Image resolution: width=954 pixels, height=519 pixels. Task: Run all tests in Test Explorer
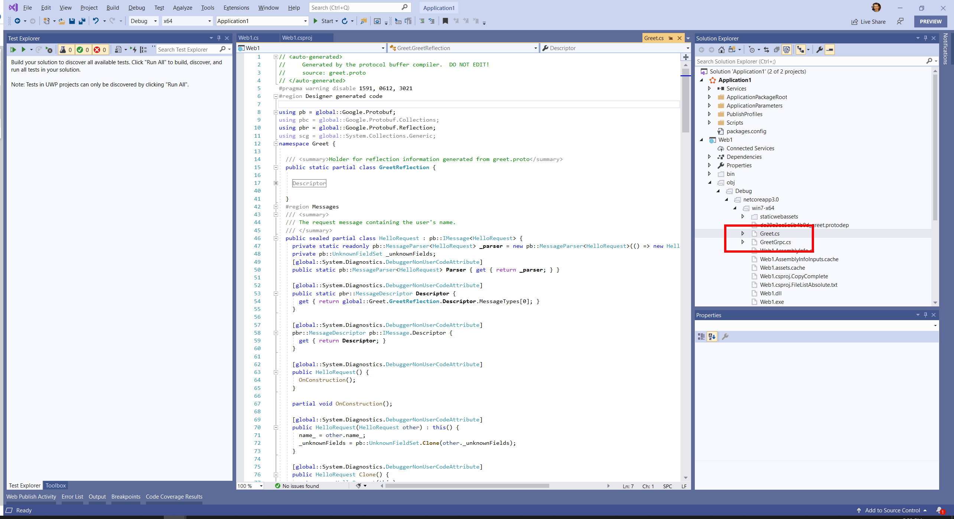click(x=13, y=49)
